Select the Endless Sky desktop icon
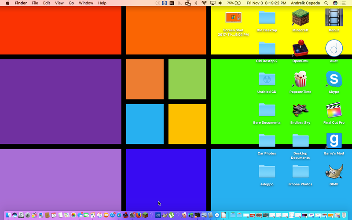 pos(300,110)
